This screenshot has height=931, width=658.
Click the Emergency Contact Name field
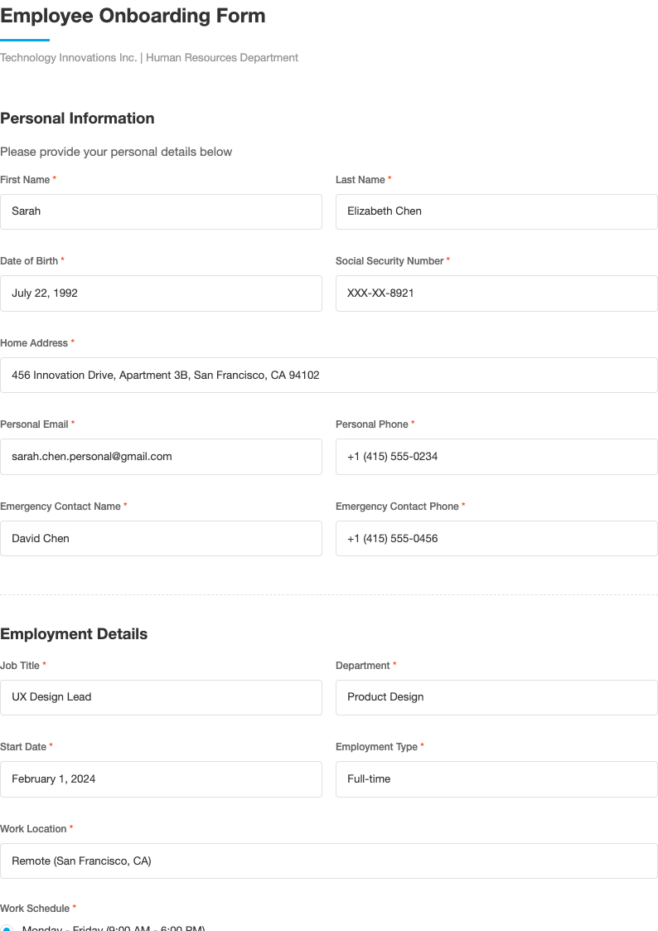161,538
